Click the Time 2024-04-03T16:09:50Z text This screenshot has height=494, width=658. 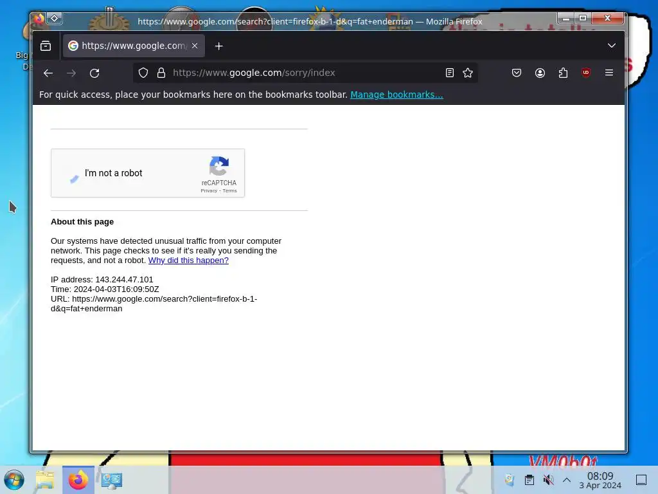click(x=105, y=289)
